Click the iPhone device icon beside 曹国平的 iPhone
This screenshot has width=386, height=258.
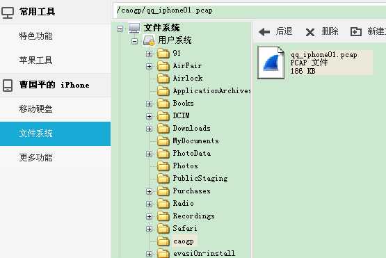tap(8, 85)
